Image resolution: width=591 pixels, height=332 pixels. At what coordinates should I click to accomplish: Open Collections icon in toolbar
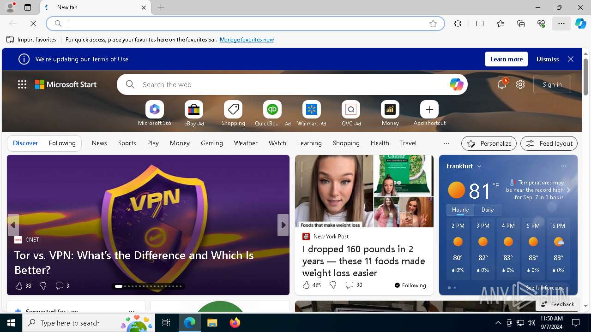pyautogui.click(x=521, y=24)
